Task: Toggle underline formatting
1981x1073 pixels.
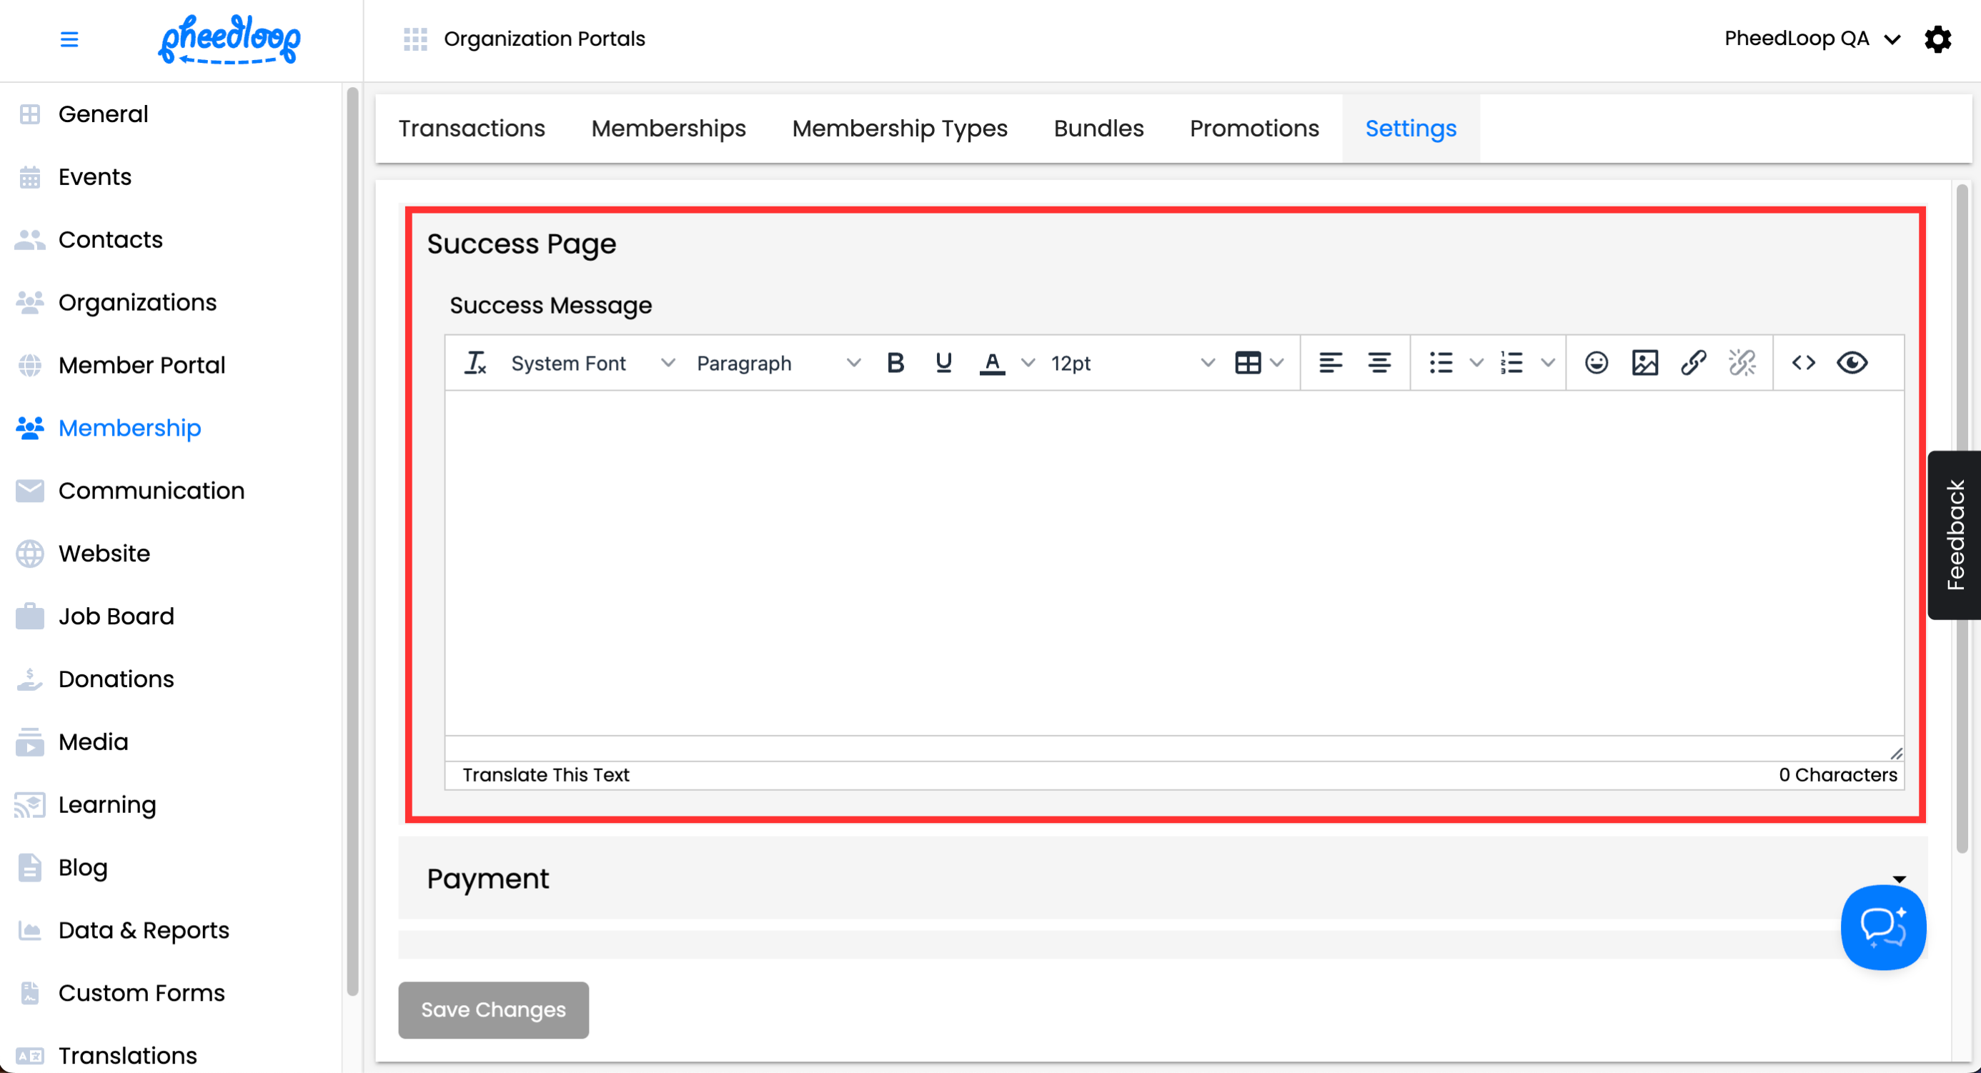Action: [943, 363]
